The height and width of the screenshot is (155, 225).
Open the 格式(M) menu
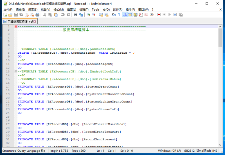[x=58, y=10]
